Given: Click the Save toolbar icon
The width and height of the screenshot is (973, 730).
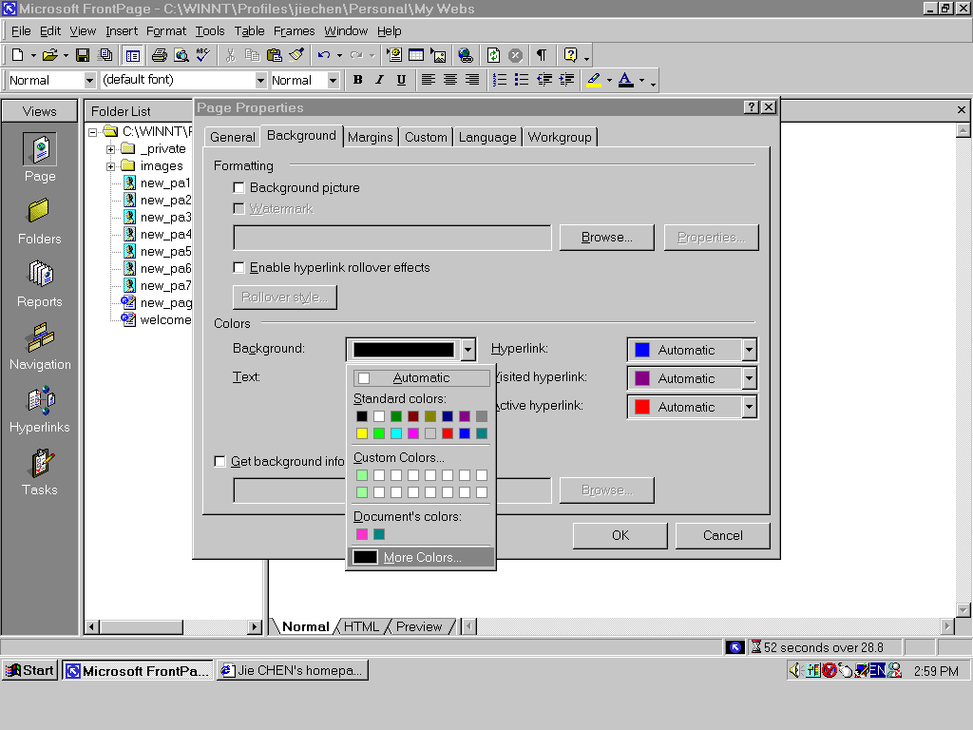Looking at the screenshot, I should tap(83, 55).
